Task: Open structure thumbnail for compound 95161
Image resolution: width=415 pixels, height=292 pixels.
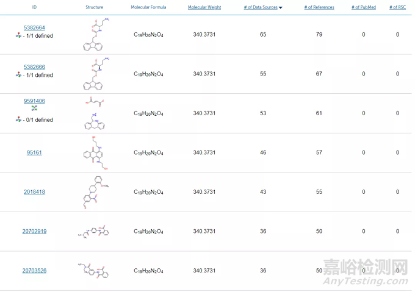Action: tap(95, 152)
